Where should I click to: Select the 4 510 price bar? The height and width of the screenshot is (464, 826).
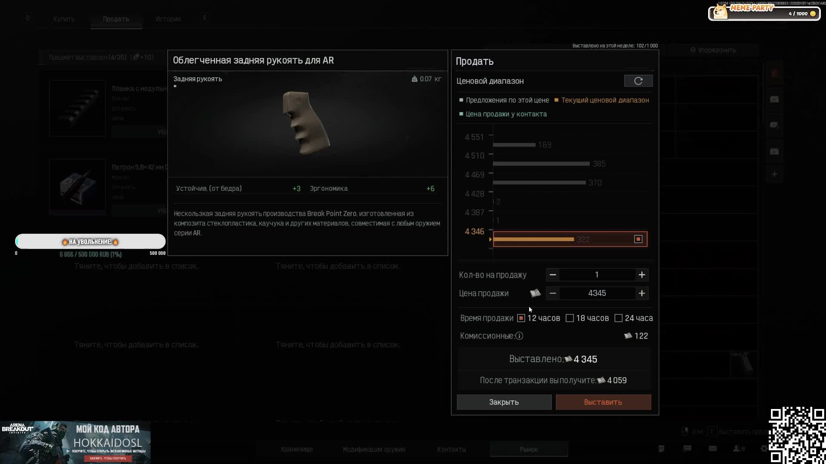pos(541,164)
